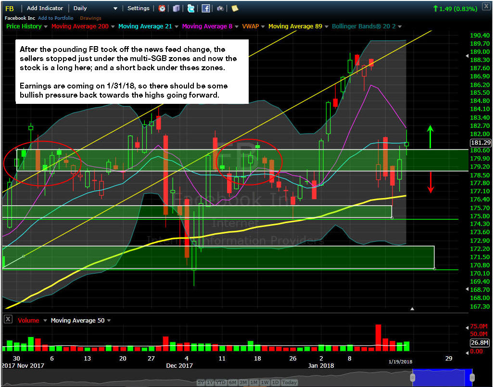Grab the left handle of range slider
The width and height of the screenshot is (494, 387).
413,377
